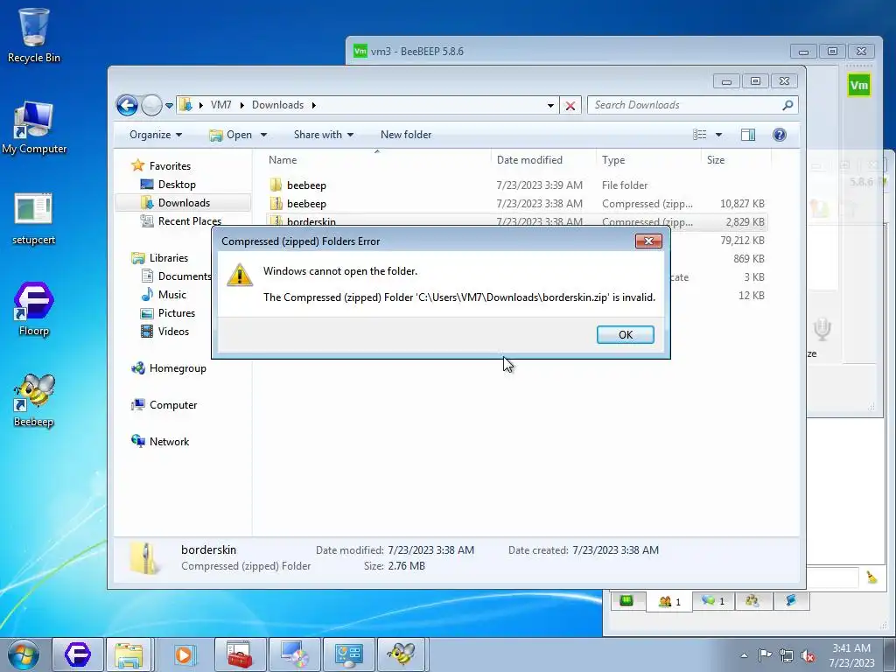Switch to BeeBEEP's chat bubbles tab showing 1
Viewport: 896px width, 672px height.
pos(712,601)
